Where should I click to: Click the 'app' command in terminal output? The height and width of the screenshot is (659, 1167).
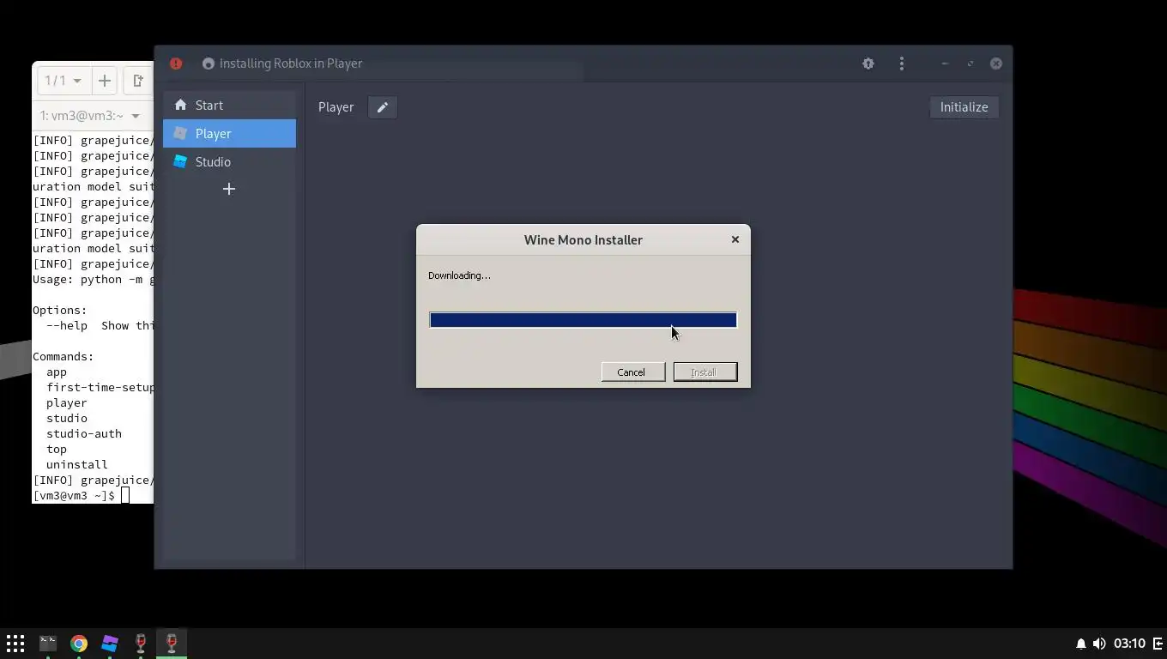[57, 372]
